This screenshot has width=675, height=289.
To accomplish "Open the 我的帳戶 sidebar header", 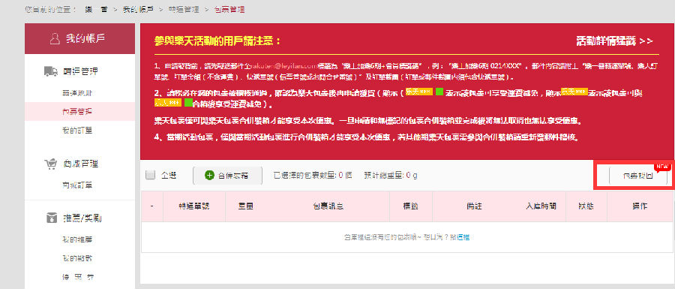I will [79, 39].
